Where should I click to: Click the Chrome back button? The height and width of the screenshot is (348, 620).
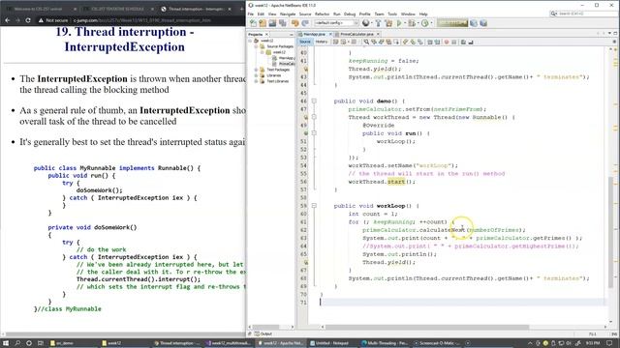point(8,20)
